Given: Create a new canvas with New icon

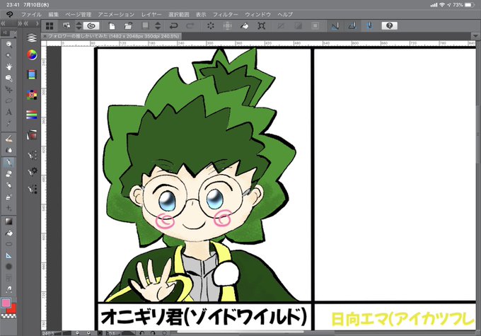Looking at the screenshot, I should (112, 26).
